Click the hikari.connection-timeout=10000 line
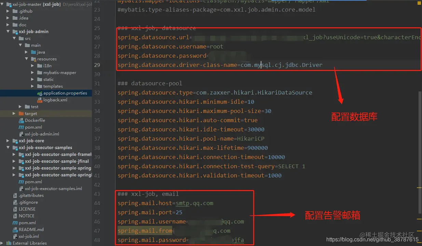Viewport: 422px width, 246px height. tap(201, 157)
